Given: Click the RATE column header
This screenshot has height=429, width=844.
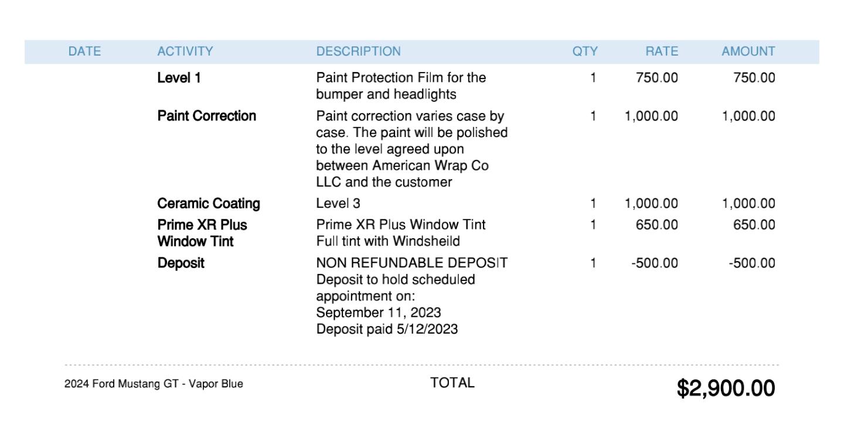Looking at the screenshot, I should click(662, 52).
